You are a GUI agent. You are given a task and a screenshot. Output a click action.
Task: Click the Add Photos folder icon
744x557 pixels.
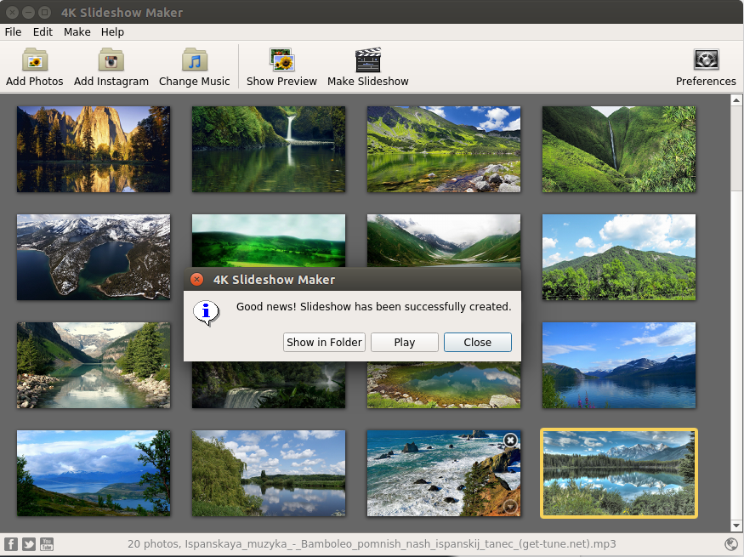(x=35, y=60)
